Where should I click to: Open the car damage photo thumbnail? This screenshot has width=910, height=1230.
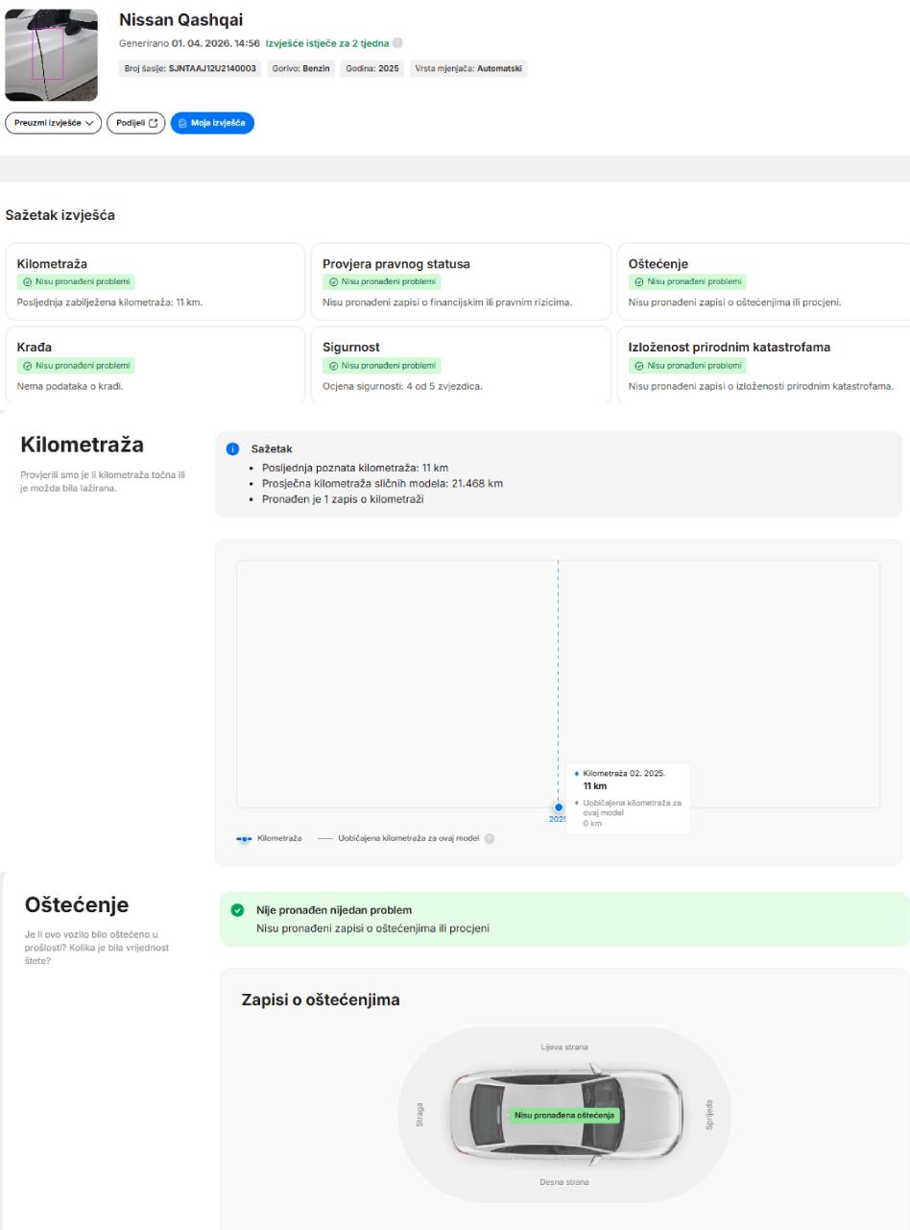[51, 55]
